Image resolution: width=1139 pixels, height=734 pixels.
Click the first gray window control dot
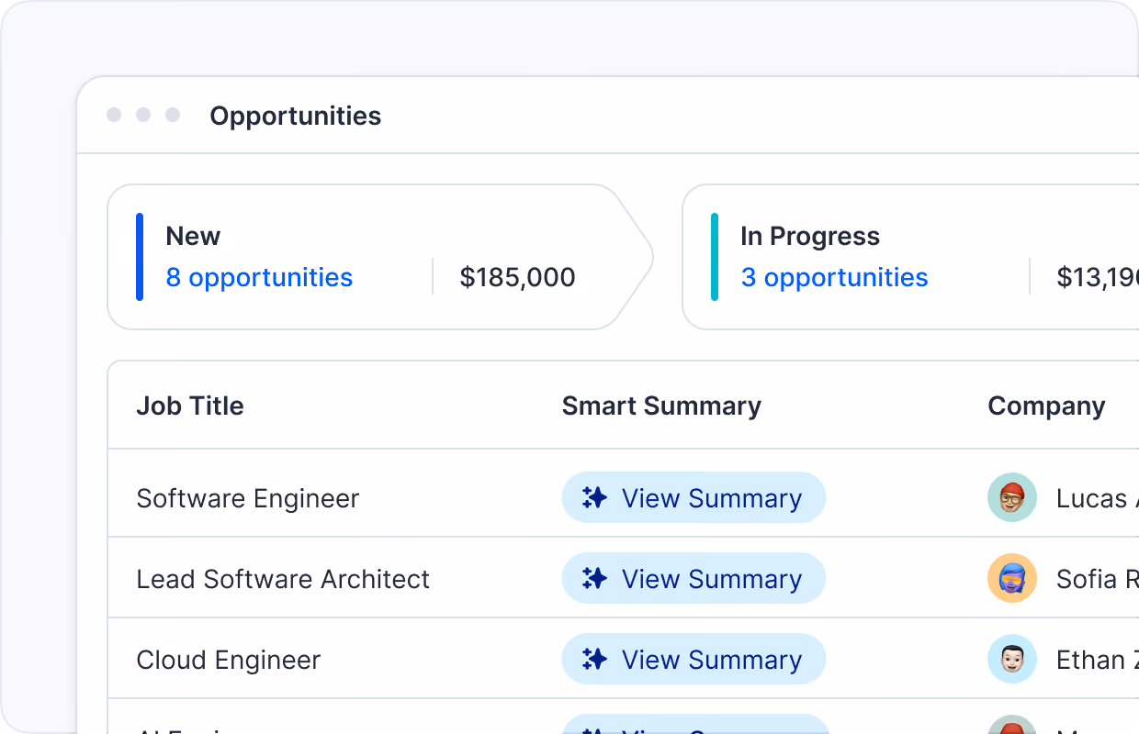(x=114, y=115)
